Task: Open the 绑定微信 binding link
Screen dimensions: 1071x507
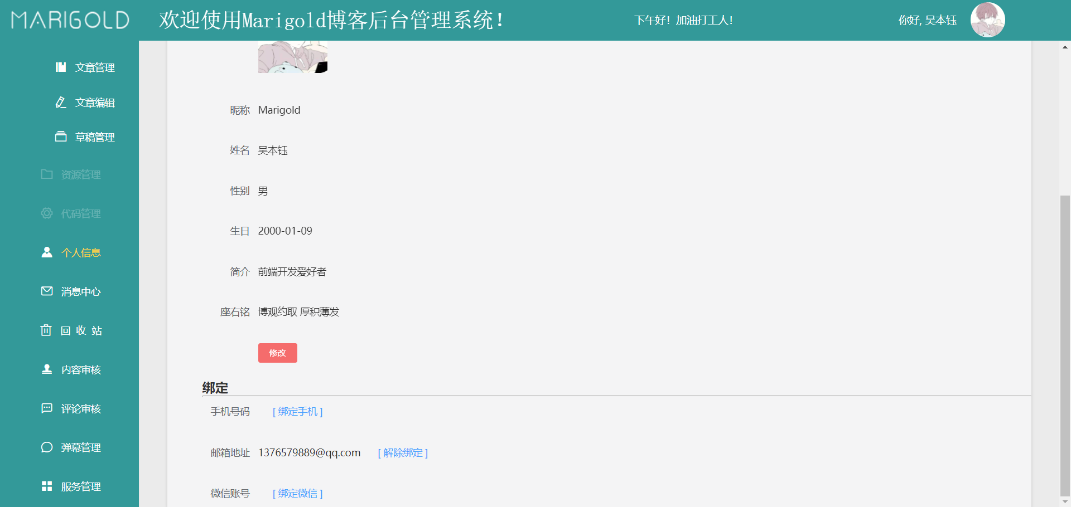Action: (297, 493)
